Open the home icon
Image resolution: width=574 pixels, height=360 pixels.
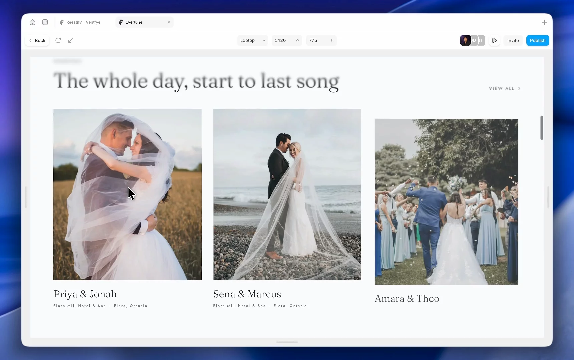(x=32, y=22)
